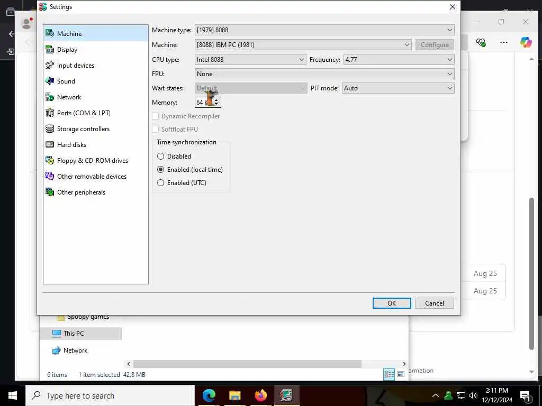The width and height of the screenshot is (542, 406).
Task: Toggle the Dynamic Recompiler checkbox
Action: 156,116
